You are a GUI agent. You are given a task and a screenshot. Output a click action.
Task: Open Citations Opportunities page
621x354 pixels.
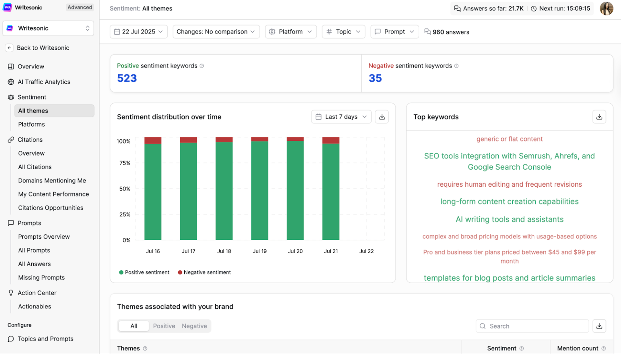point(51,208)
